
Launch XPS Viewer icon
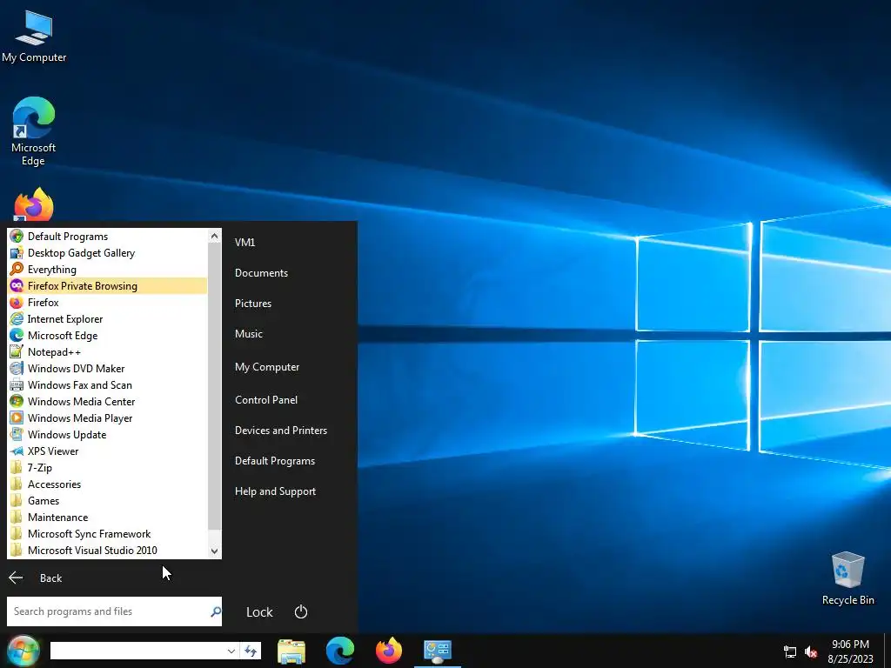[17, 451]
